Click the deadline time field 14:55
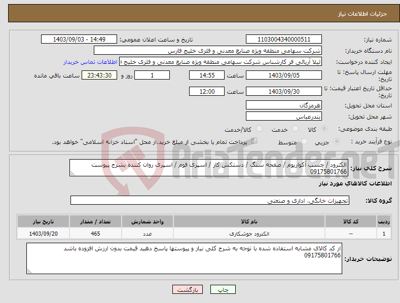 click(207, 75)
